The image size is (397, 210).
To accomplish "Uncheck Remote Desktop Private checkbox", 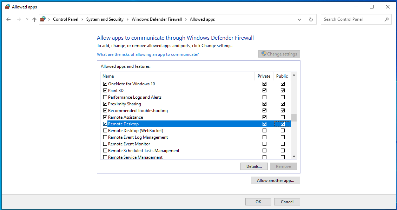I will pyautogui.click(x=265, y=124).
